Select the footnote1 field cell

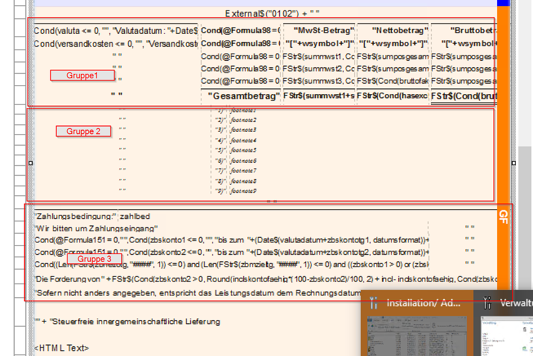(243, 110)
